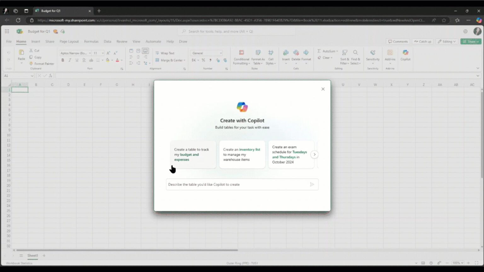Expand the Merge & Center dropdown

[184, 60]
